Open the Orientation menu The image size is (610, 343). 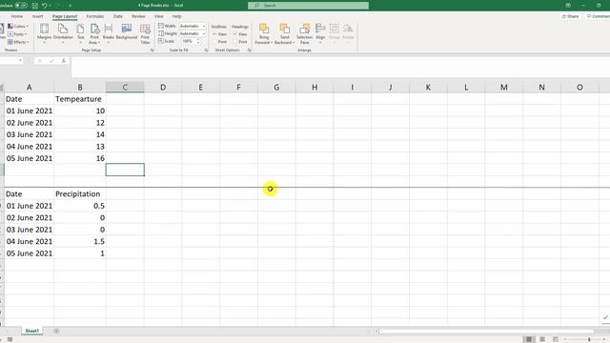coord(63,32)
